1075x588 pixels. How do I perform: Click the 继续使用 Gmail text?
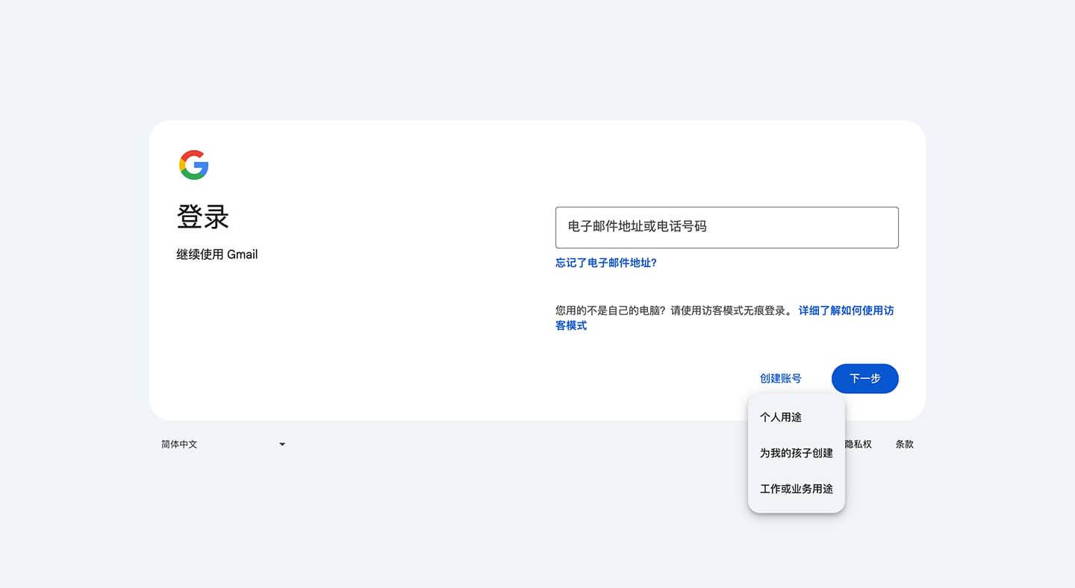click(217, 254)
